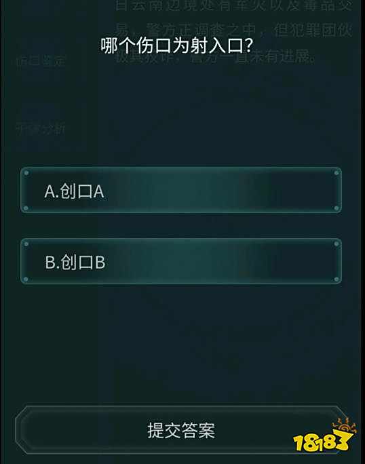Open the dimmed 伤口鉴定 side tab
The image size is (365, 464).
pyautogui.click(x=41, y=60)
